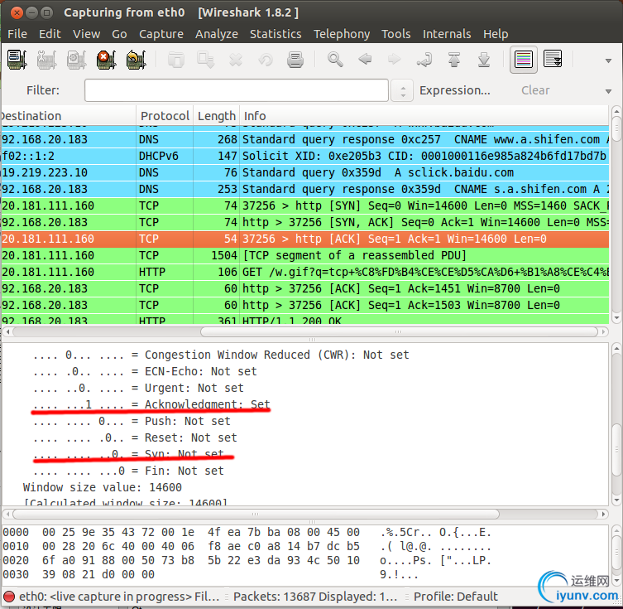This screenshot has height=609, width=623.
Task: Sort by the Length column header
Action: [217, 116]
